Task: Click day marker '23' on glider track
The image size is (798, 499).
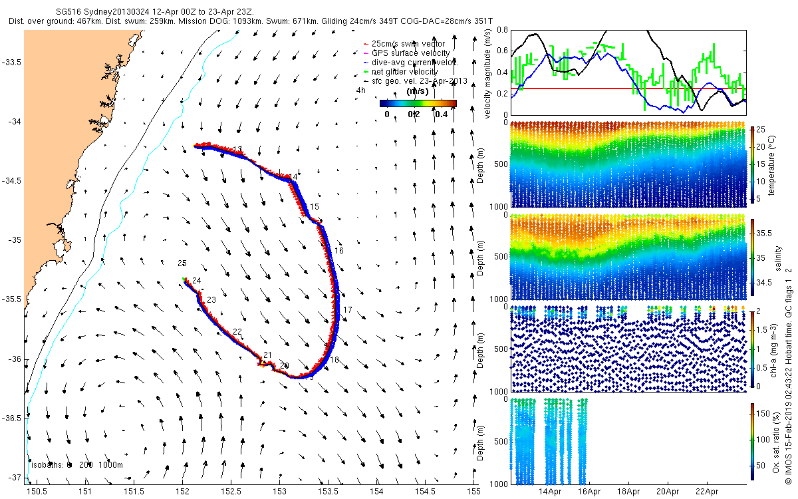Action: coord(211,301)
